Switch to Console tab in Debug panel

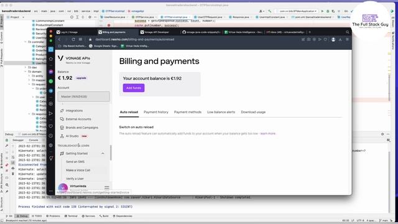pyautogui.click(x=33, y=140)
